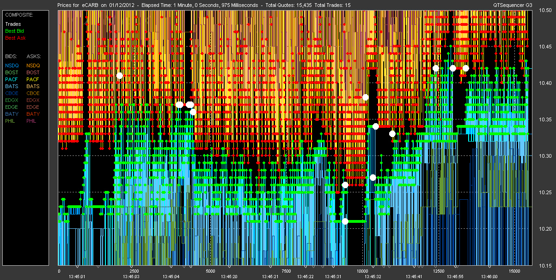Click the 13:45:22 time label
The height and width of the screenshot is (280, 556).
click(305, 277)
